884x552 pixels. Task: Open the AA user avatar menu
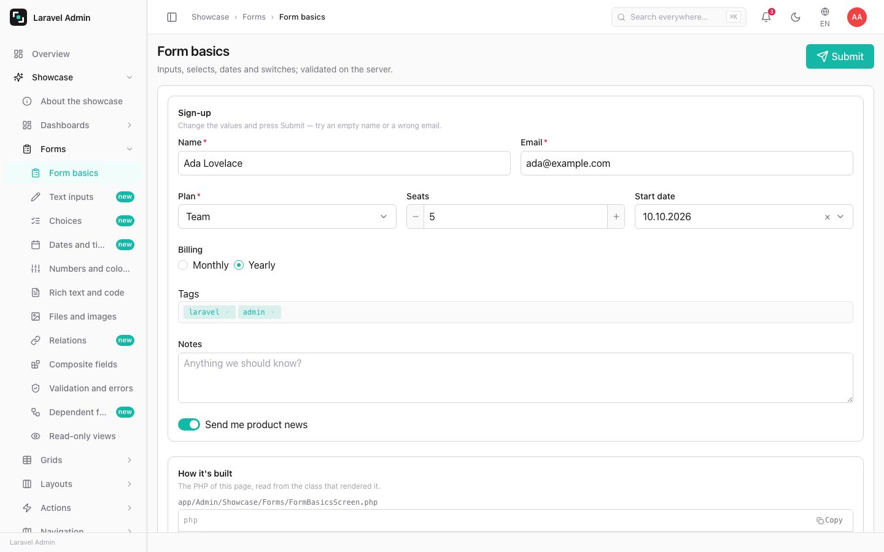(857, 17)
